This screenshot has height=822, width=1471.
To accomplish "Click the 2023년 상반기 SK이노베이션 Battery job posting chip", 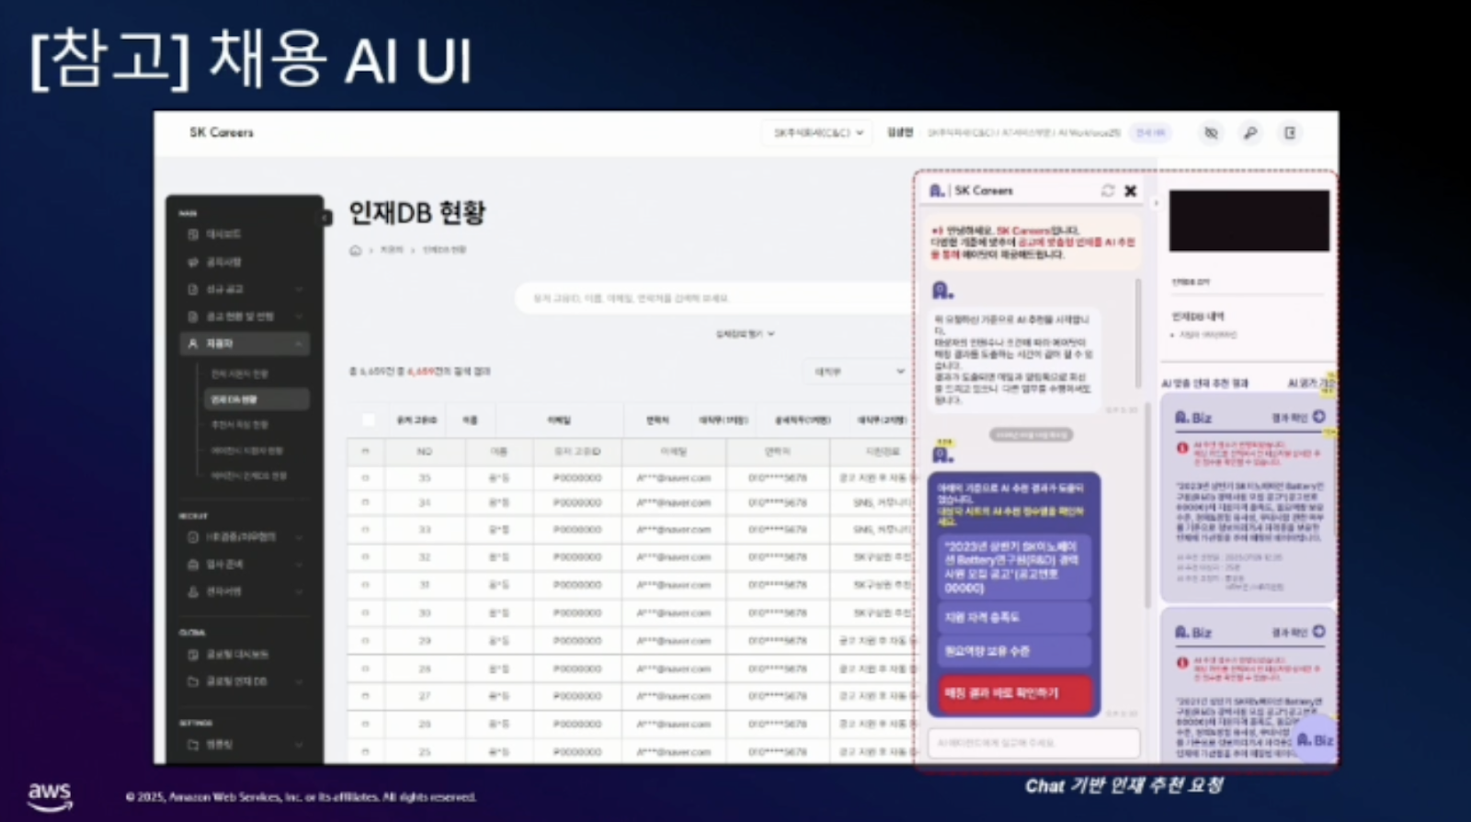I will pos(1014,566).
